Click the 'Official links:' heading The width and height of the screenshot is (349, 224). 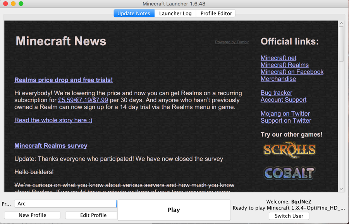tap(290, 41)
